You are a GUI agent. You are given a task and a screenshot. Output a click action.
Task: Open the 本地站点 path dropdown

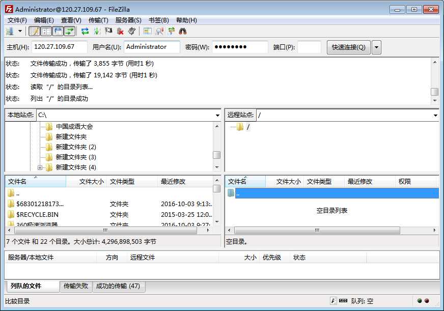pyautogui.click(x=217, y=115)
